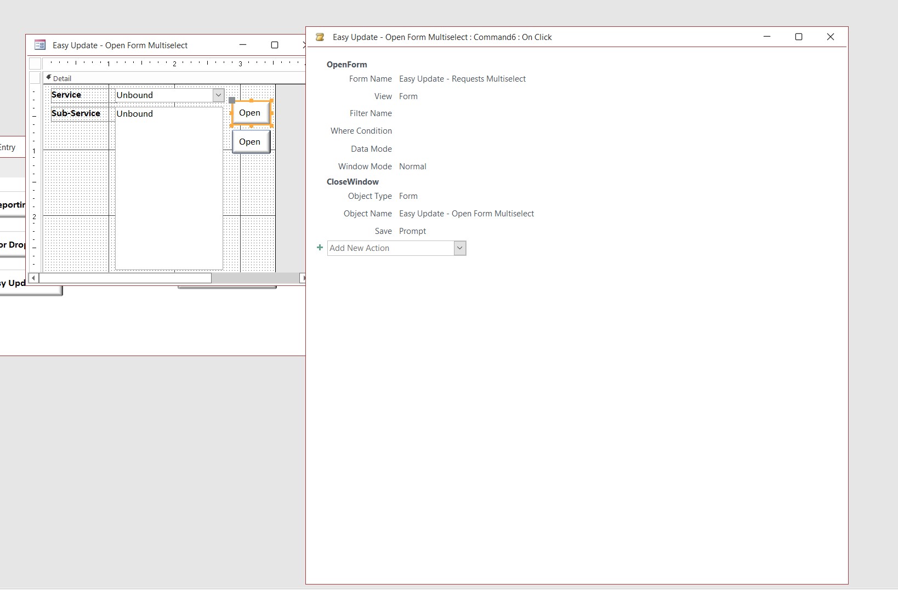Click the form selector box at the ruler corner

(x=36, y=64)
